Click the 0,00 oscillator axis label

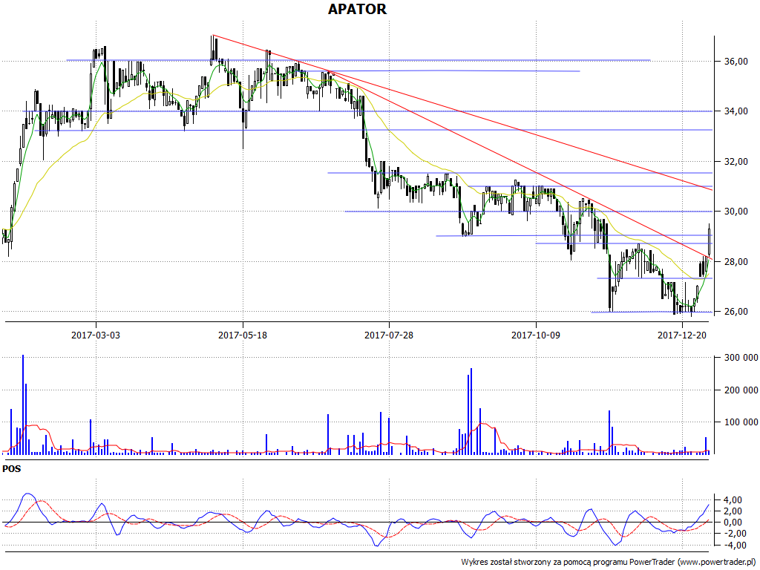coord(733,522)
